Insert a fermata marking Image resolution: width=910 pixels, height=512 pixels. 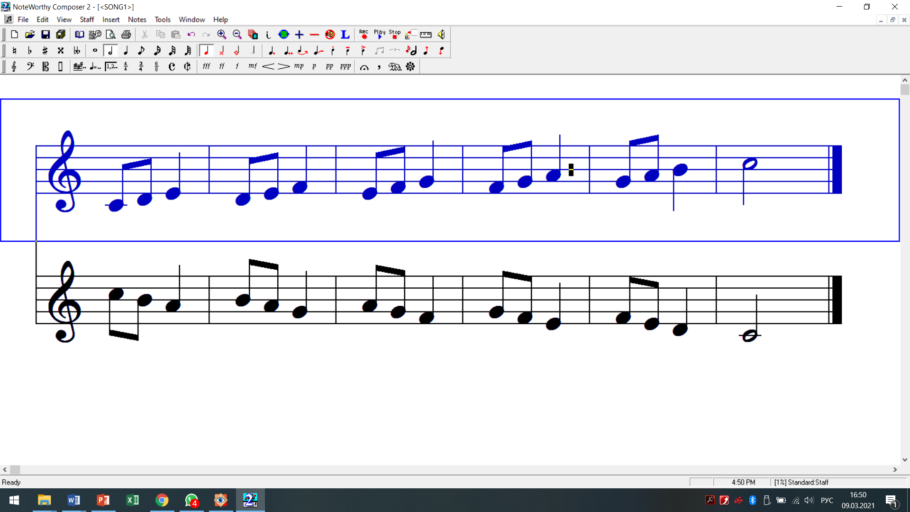364,67
